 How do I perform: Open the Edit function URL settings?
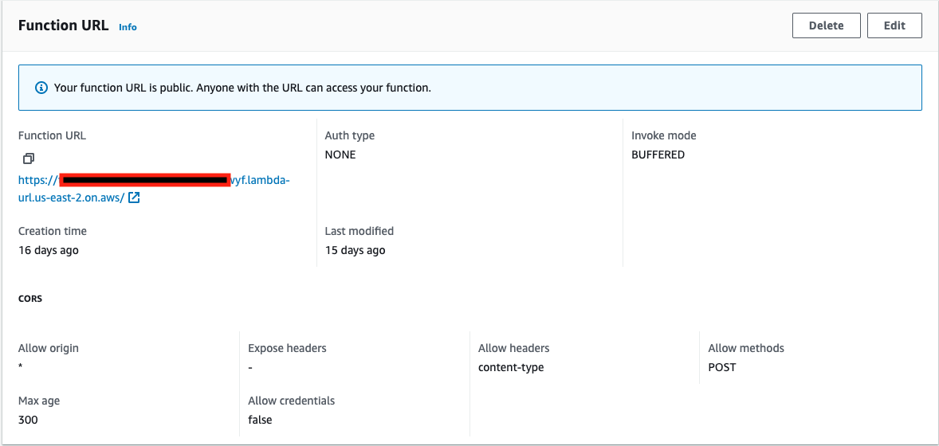pos(894,25)
